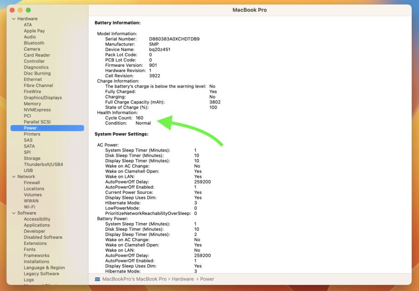Image resolution: width=419 pixels, height=291 pixels.
Task: Select Parallel SCSI in the sidebar
Action: tap(37, 122)
